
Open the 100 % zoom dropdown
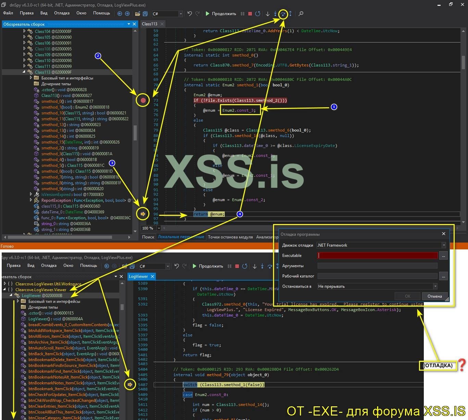(x=159, y=228)
